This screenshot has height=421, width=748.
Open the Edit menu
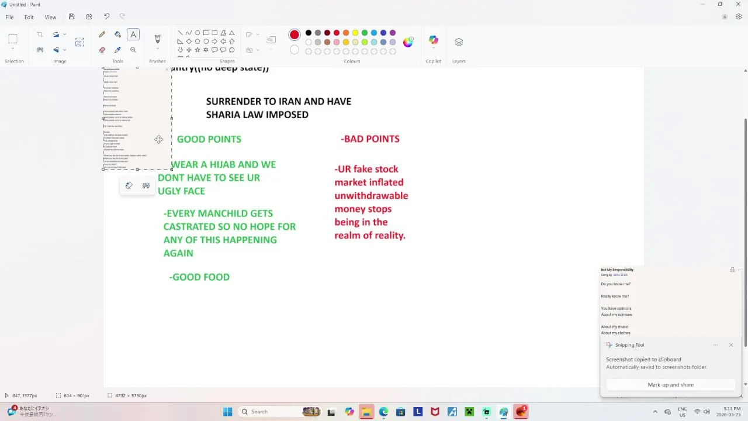pyautogui.click(x=29, y=17)
